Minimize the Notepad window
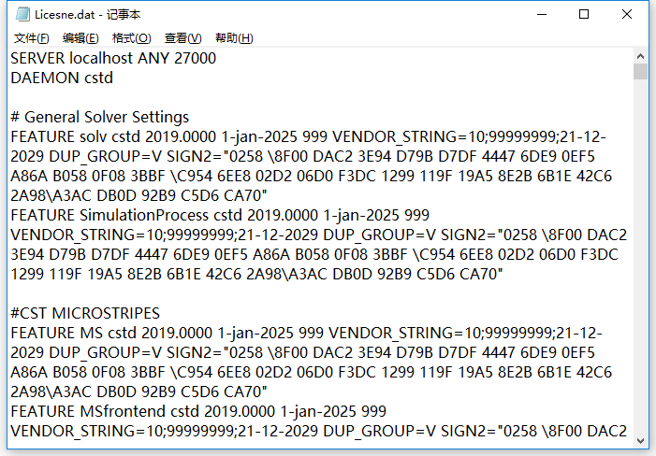The height and width of the screenshot is (456, 656). pyautogui.click(x=542, y=15)
